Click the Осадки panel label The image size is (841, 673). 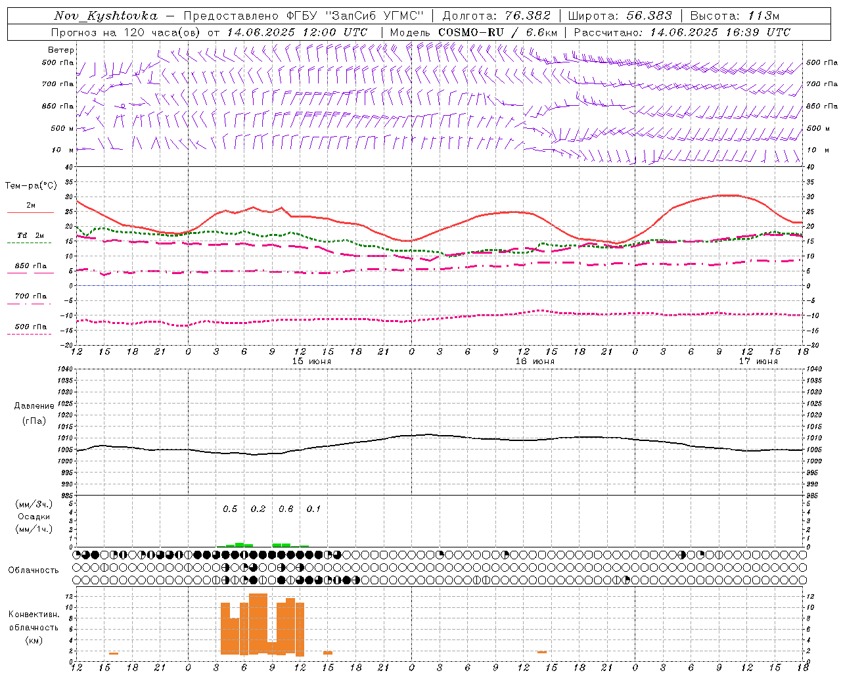click(x=34, y=517)
